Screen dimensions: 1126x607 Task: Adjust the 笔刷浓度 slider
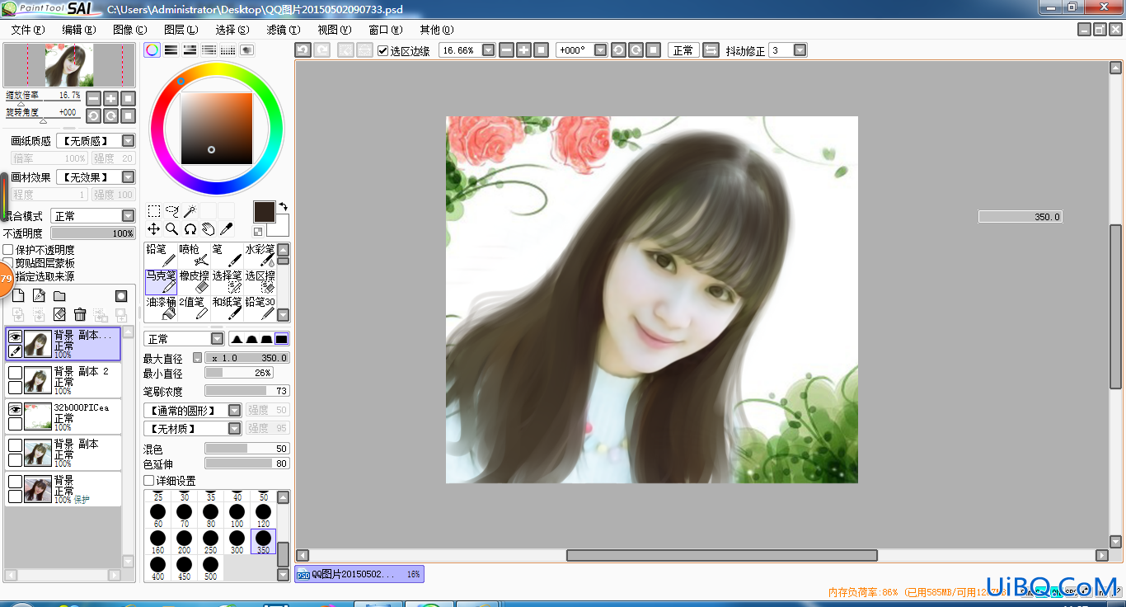[247, 391]
